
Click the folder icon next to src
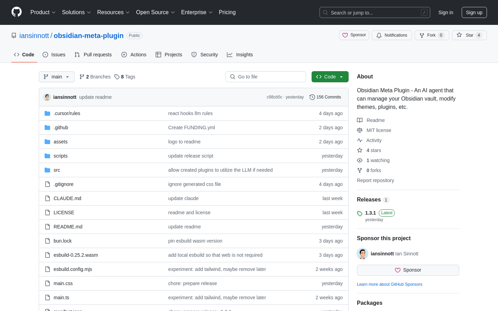tap(47, 170)
